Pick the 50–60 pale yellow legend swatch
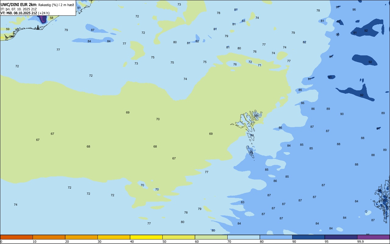The height and width of the screenshot is (244, 390). (x=179, y=237)
